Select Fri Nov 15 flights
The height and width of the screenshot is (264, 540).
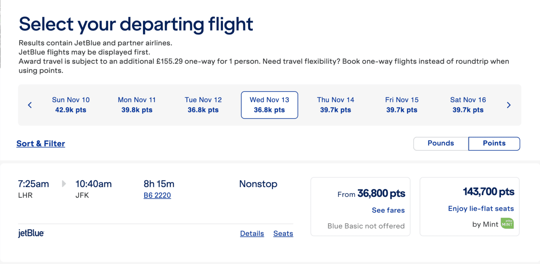(401, 105)
